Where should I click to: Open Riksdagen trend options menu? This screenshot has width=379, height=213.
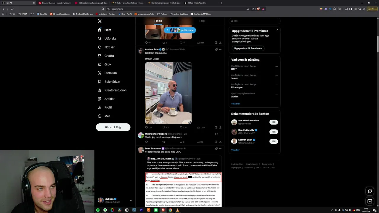click(277, 85)
